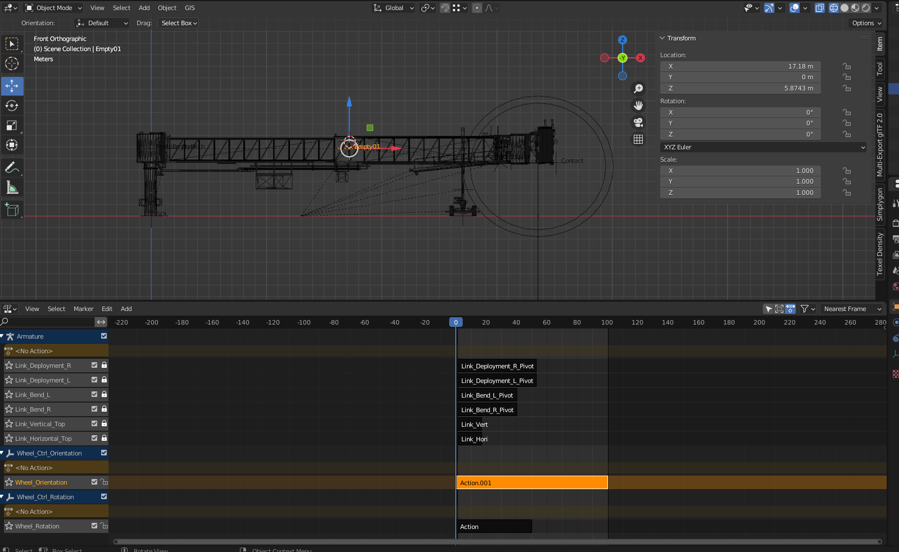The height and width of the screenshot is (552, 899).
Task: Toggle camera view in viewport
Action: click(x=638, y=122)
